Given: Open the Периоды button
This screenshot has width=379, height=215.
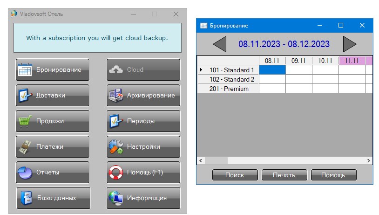Looking at the screenshot, I should (x=143, y=121).
